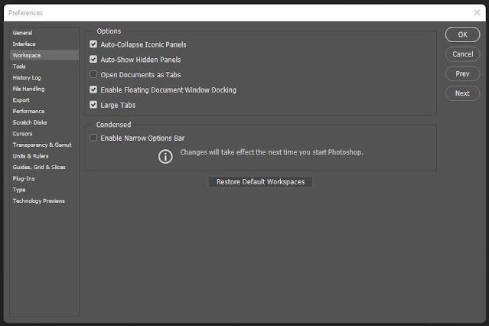Open Export preferences
Image resolution: width=489 pixels, height=326 pixels.
coord(44,100)
